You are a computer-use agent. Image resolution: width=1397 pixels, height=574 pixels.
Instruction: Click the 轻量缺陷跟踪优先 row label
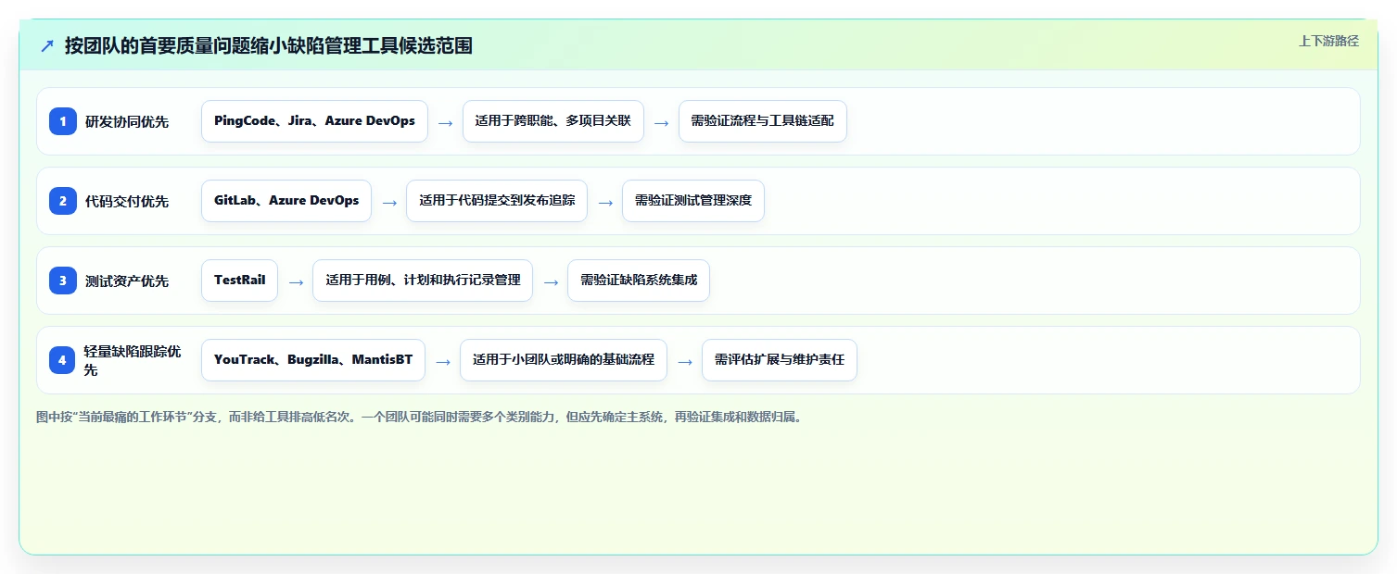[x=133, y=360]
